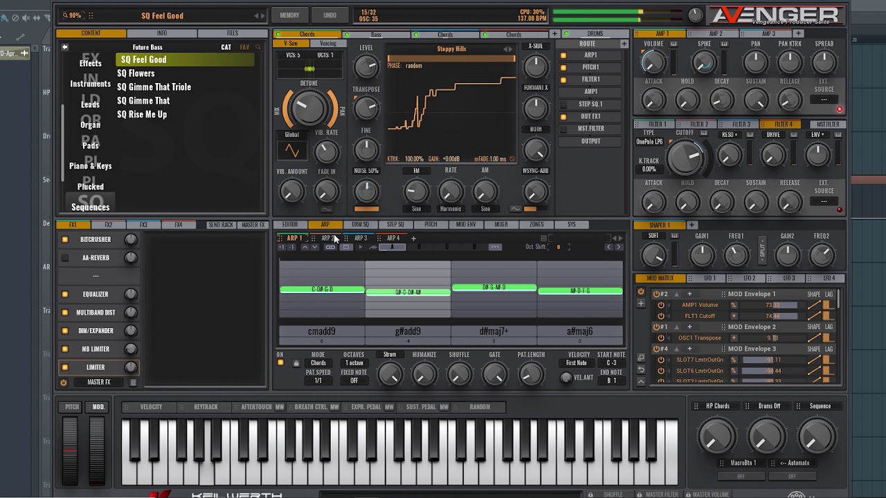Screen dimensions: 886x498
Task: Open the Harmonic RATE dropdown
Action: pyautogui.click(x=451, y=209)
